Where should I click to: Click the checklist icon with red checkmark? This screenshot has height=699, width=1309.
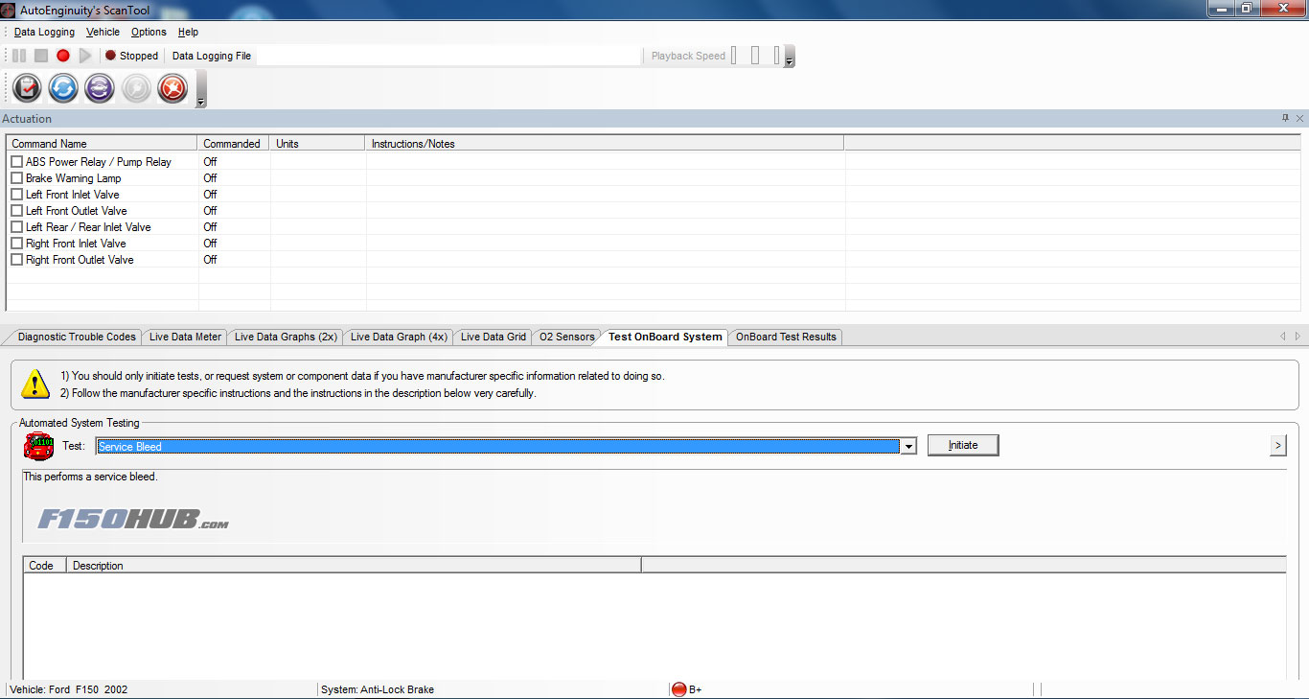[27, 88]
